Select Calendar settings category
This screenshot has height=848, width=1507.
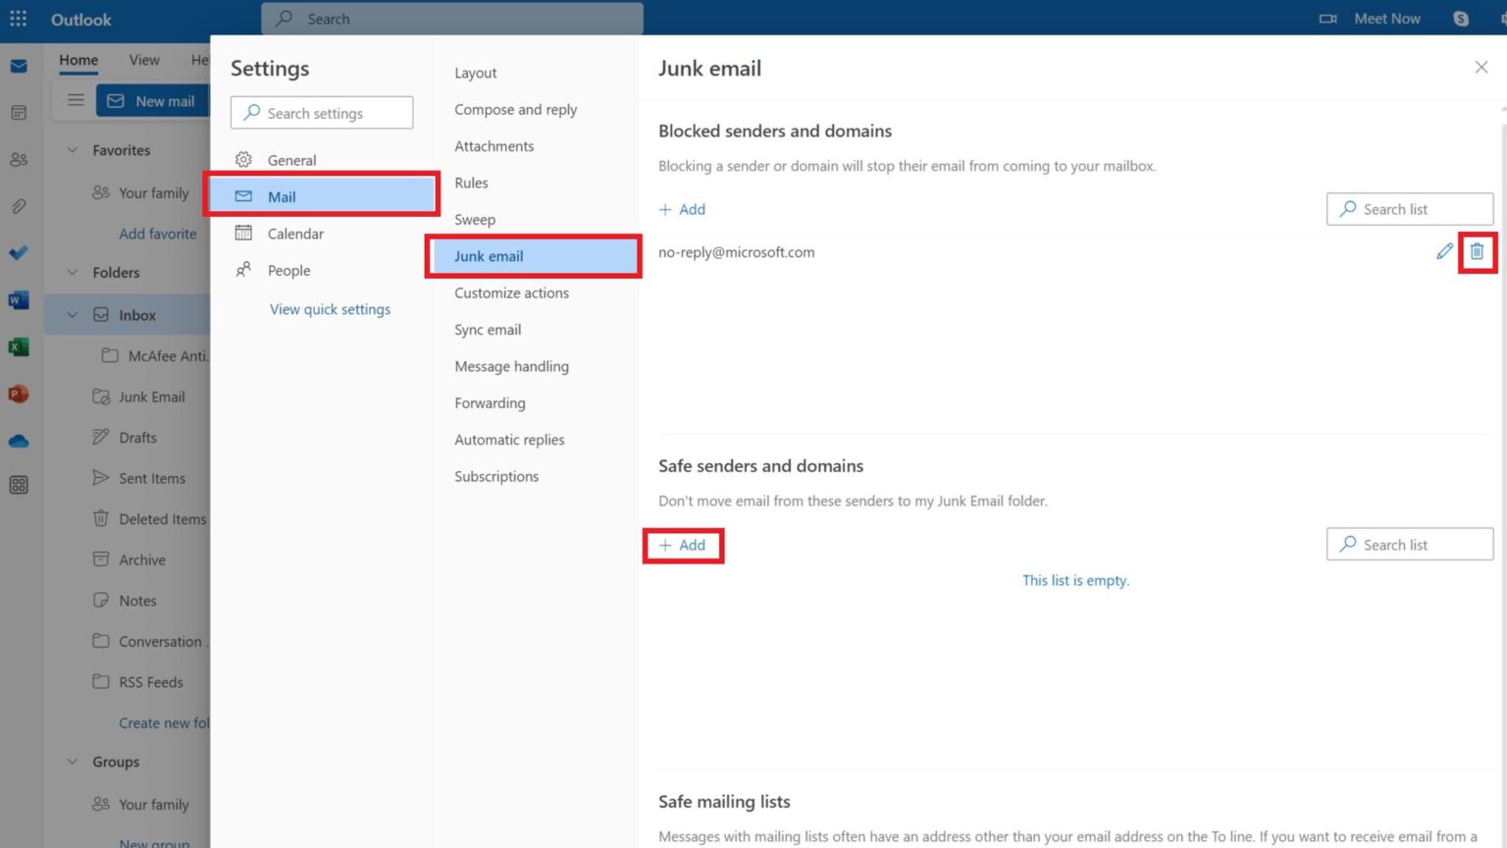[x=322, y=234]
